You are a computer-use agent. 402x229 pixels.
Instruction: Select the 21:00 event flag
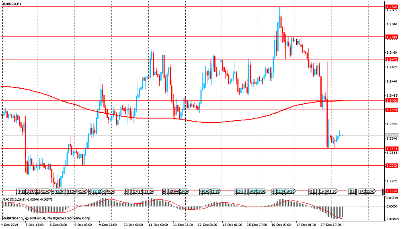148,192
